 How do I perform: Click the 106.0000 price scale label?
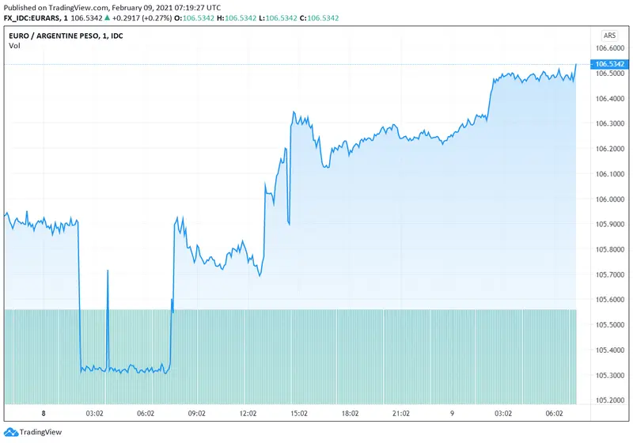[609, 199]
